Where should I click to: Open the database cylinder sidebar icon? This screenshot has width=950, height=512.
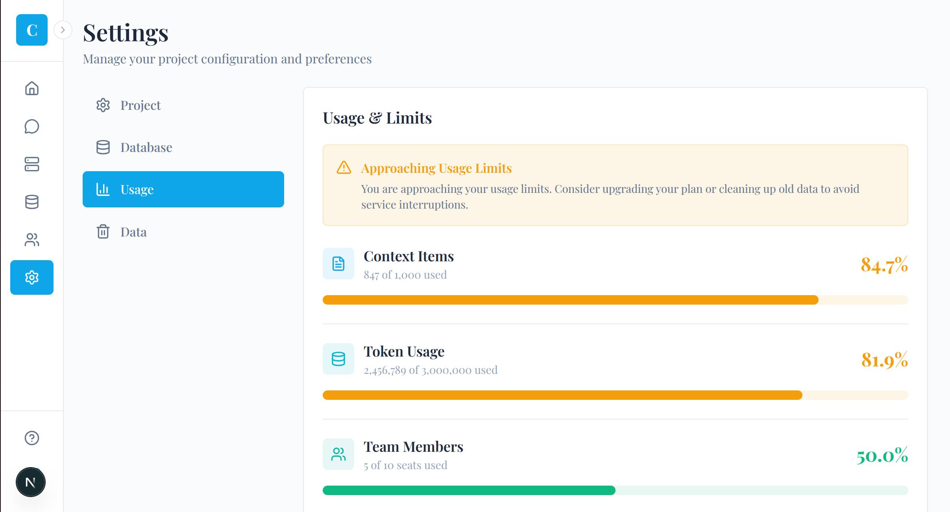point(32,202)
